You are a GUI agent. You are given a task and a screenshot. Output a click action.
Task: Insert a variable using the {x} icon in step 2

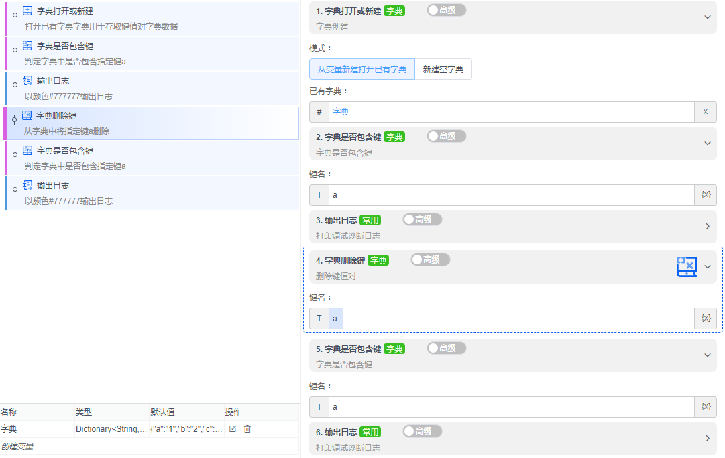click(705, 194)
